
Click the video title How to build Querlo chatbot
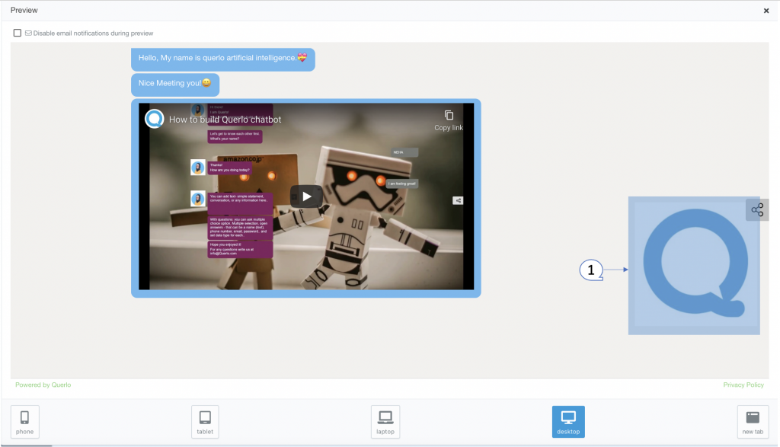point(225,120)
